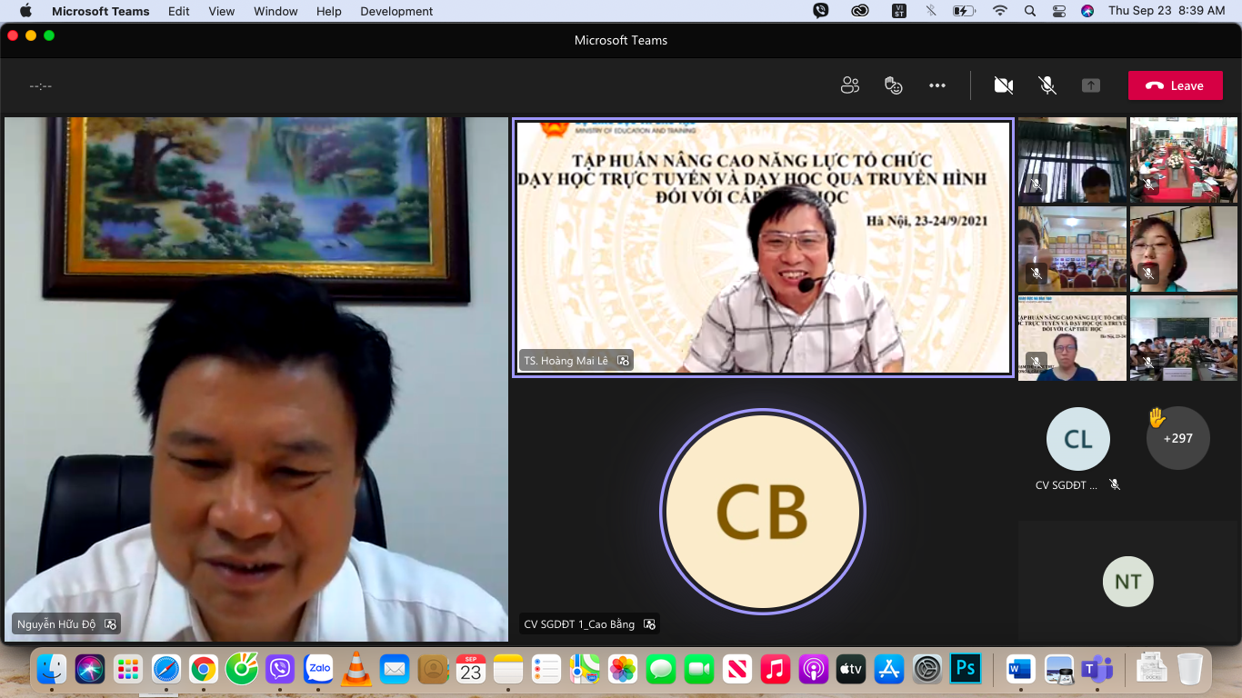
Task: Click the NT participant avatar
Action: click(x=1127, y=582)
